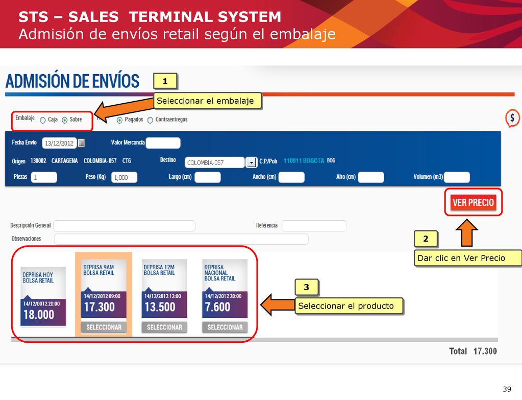Open the calendar icon beside Fecha Envío

click(x=81, y=143)
